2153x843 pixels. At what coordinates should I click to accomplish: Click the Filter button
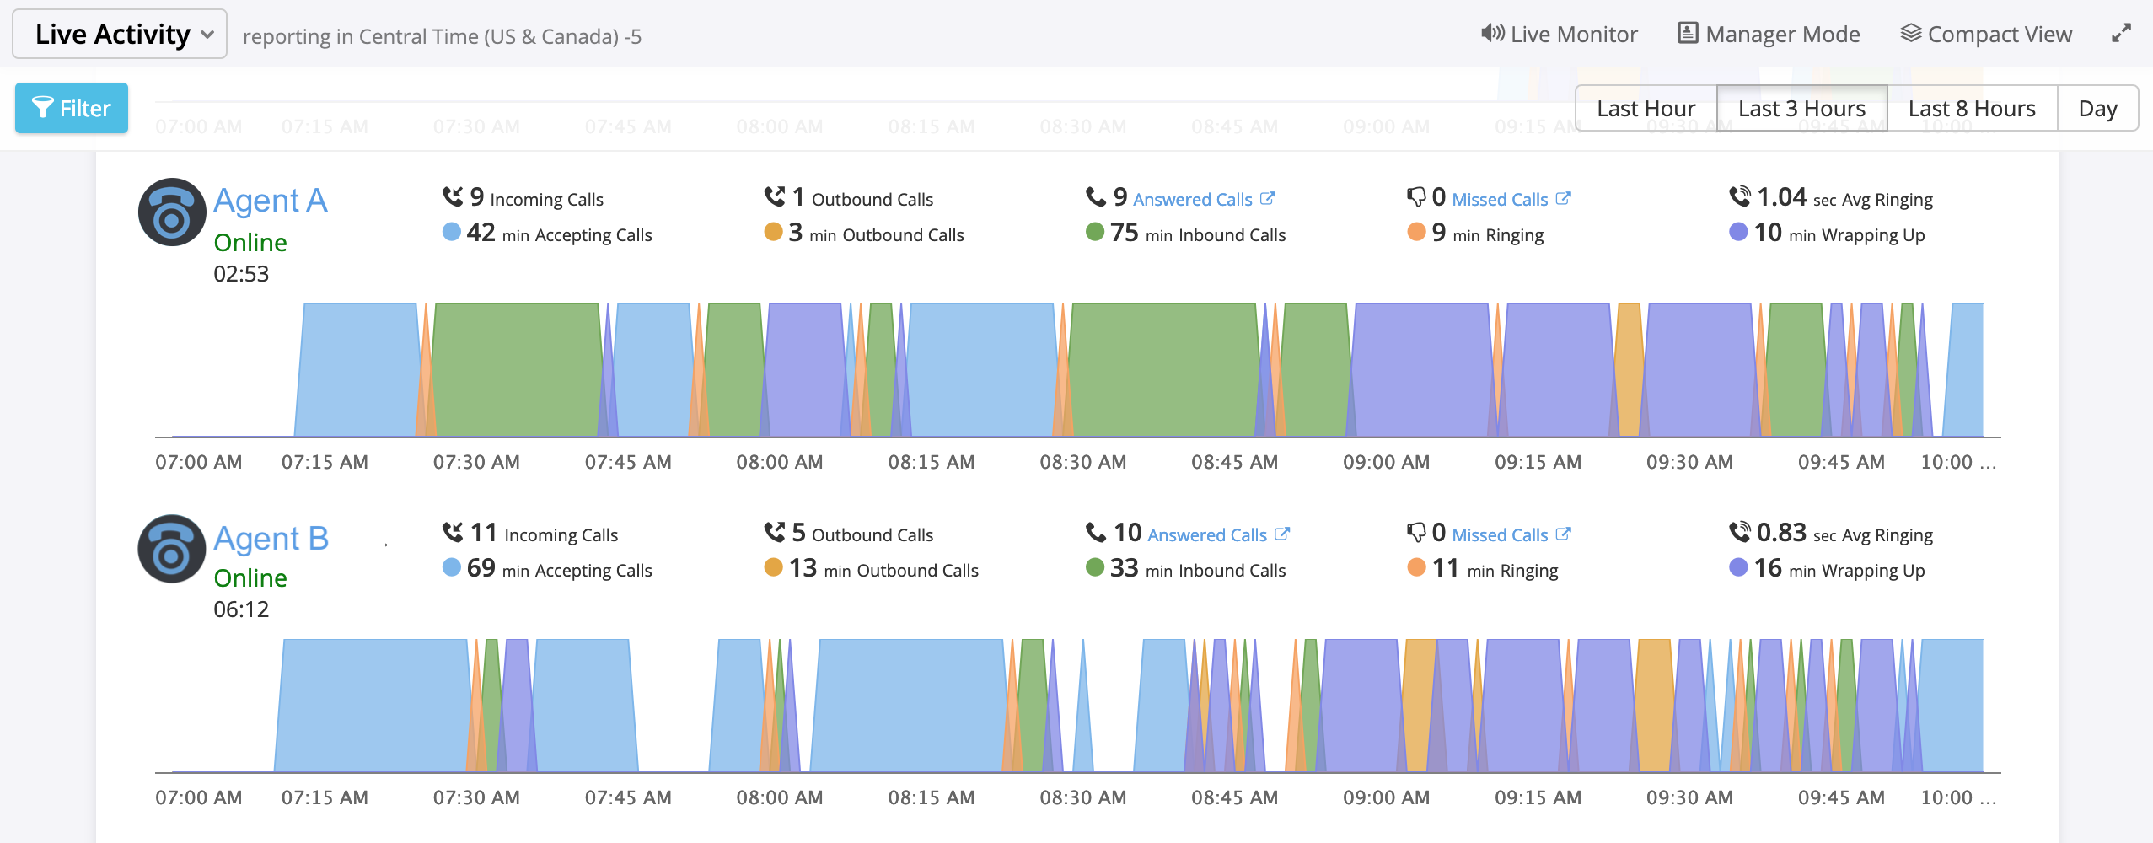point(72,108)
